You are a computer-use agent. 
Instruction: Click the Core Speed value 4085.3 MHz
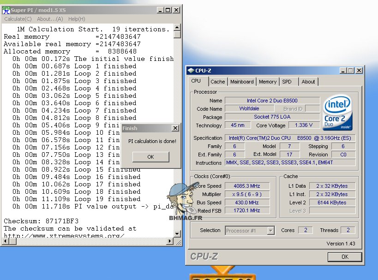pyautogui.click(x=247, y=186)
